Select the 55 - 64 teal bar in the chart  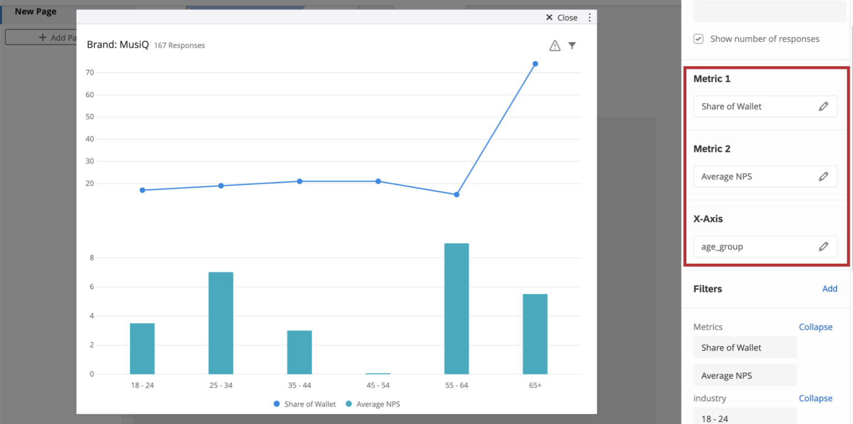tap(456, 308)
